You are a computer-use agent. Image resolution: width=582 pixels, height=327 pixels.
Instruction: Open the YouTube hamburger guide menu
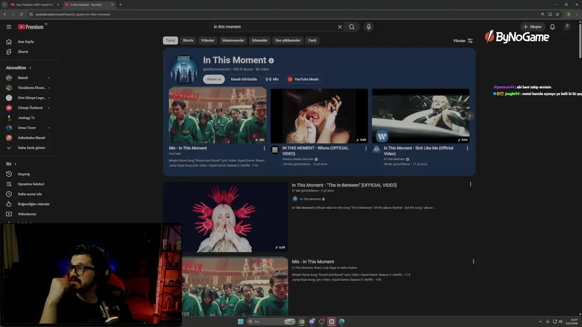coord(9,27)
